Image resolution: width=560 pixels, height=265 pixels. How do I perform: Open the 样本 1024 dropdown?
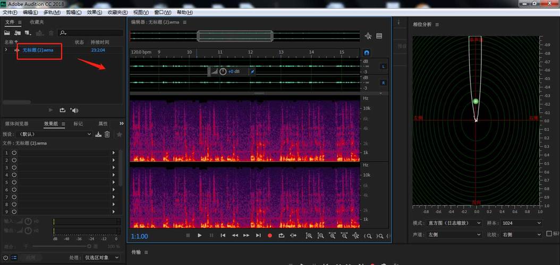521,223
